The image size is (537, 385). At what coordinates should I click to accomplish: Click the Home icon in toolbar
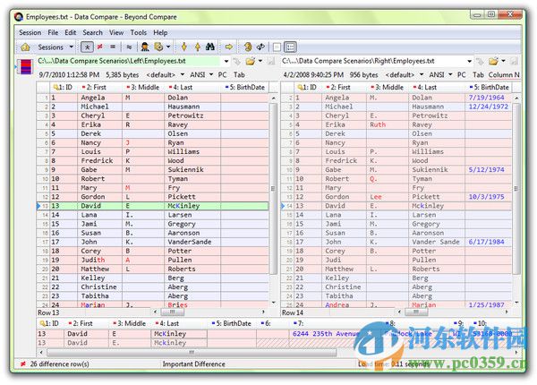point(25,47)
